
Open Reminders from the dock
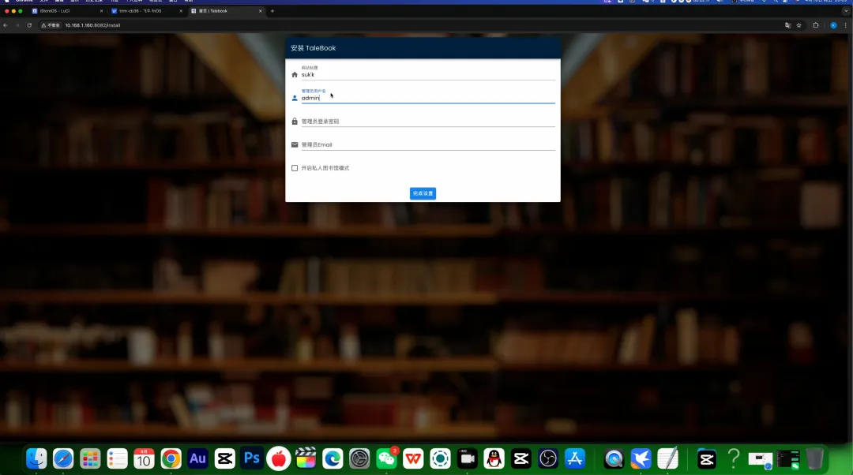(x=117, y=458)
